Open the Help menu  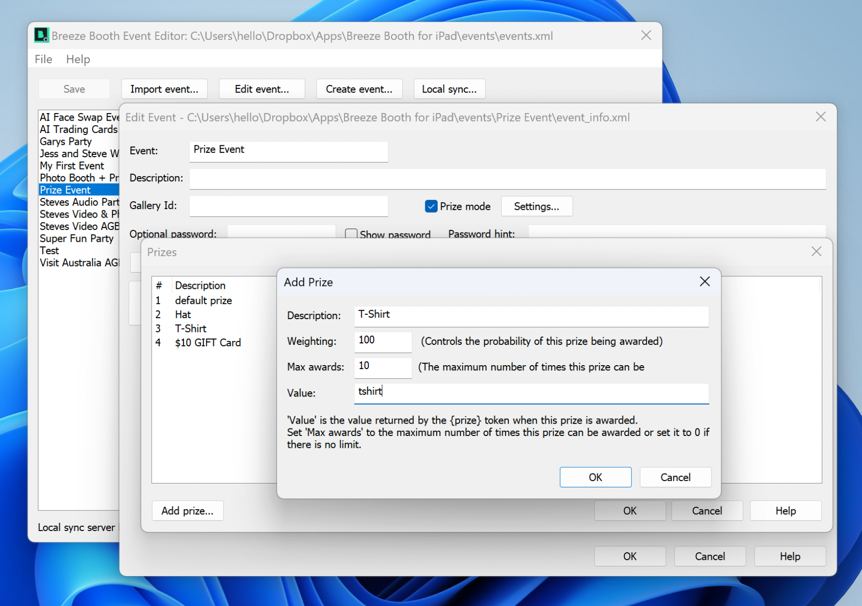pos(78,59)
